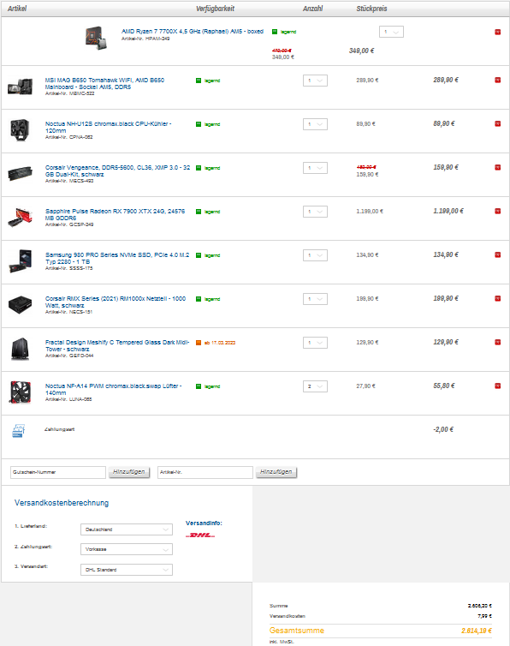Remove Sapphire Pulse Radeon RX 7900 XTX

coord(497,211)
